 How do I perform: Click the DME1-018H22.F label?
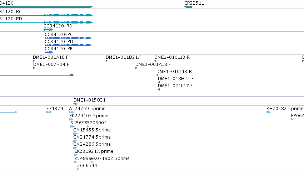coord(176,79)
